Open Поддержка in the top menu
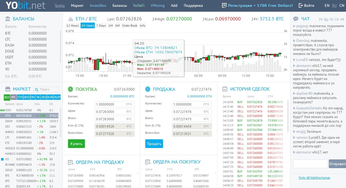Image resolution: width=346 pixels, height=188 pixels. (193, 5)
